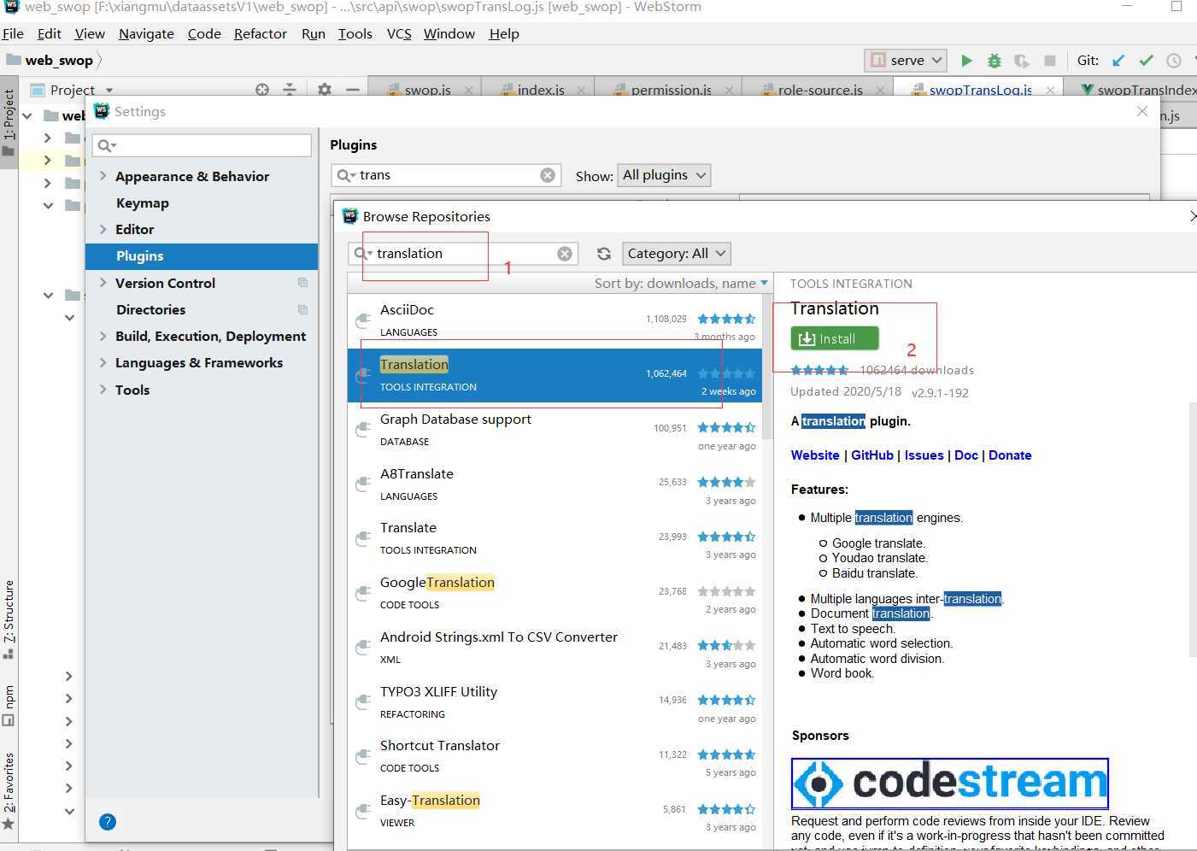Viewport: 1197px width, 851px height.
Task: Start debugging with the bug icon
Action: [994, 61]
